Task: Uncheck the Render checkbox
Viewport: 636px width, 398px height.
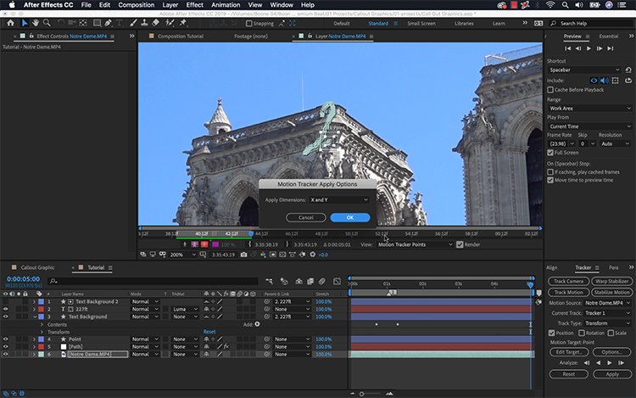Action: tap(460, 244)
